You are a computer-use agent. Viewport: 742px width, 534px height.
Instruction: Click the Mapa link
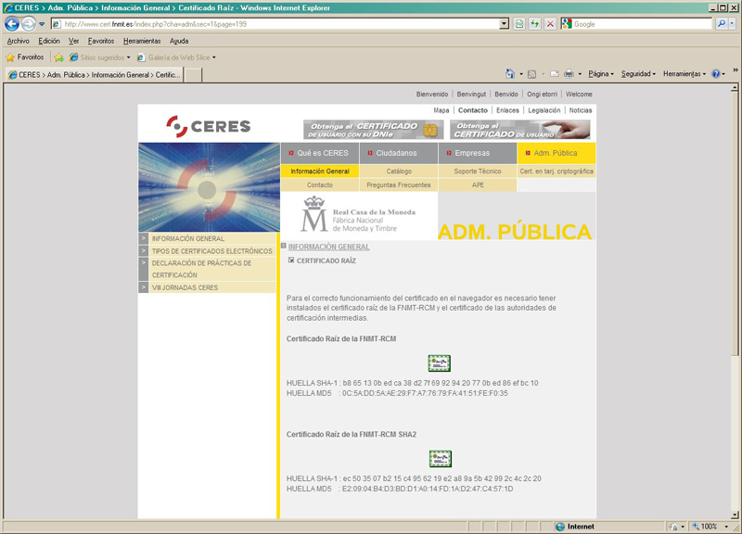[x=441, y=110]
